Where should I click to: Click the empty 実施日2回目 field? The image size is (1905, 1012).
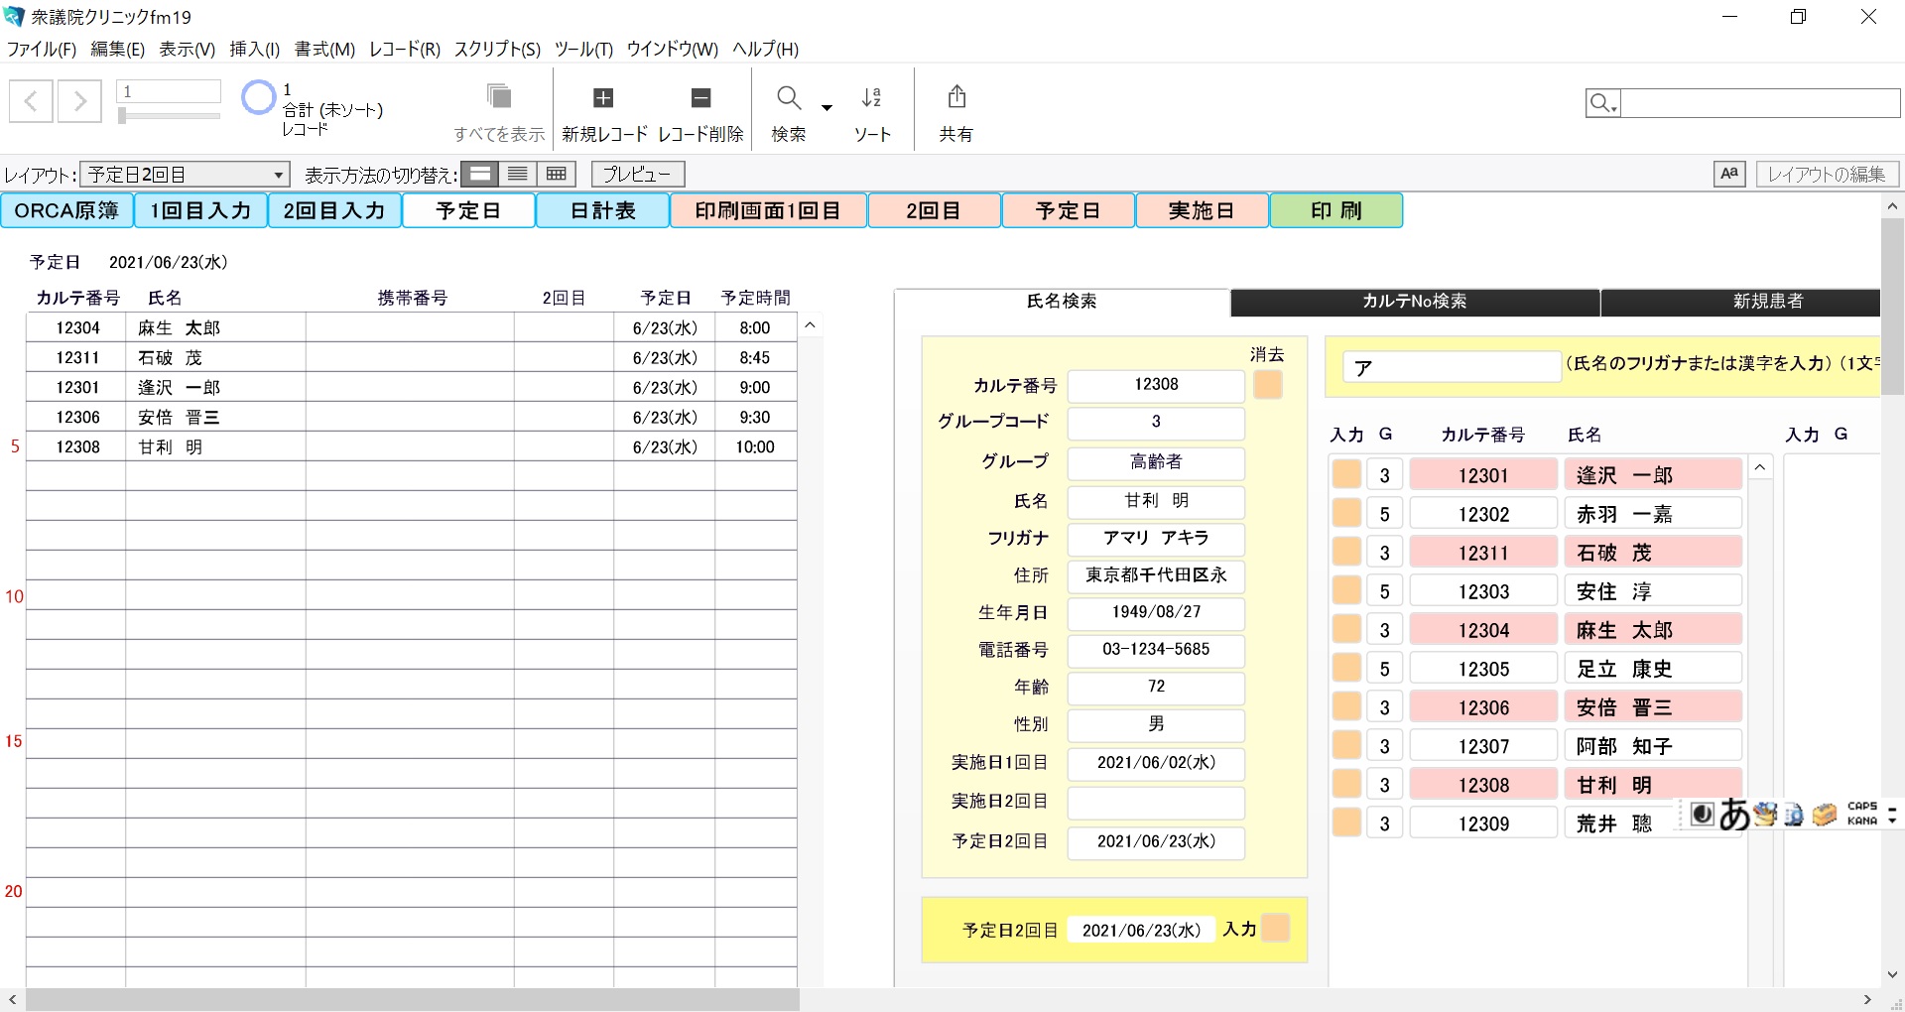tap(1156, 802)
